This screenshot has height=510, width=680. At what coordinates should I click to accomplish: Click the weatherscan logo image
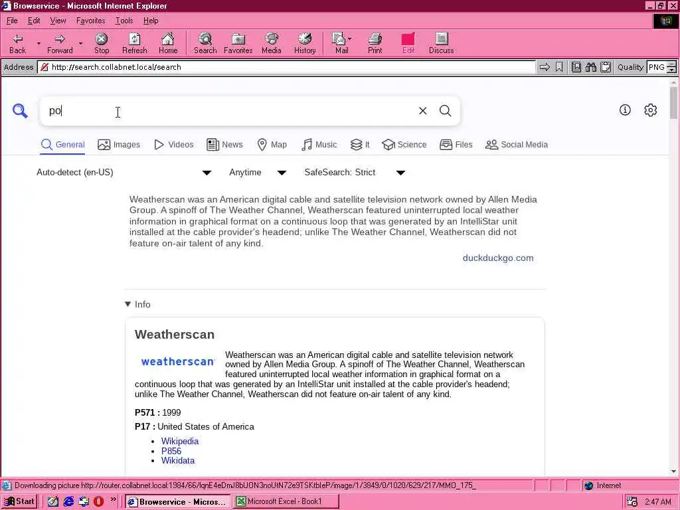click(x=178, y=362)
